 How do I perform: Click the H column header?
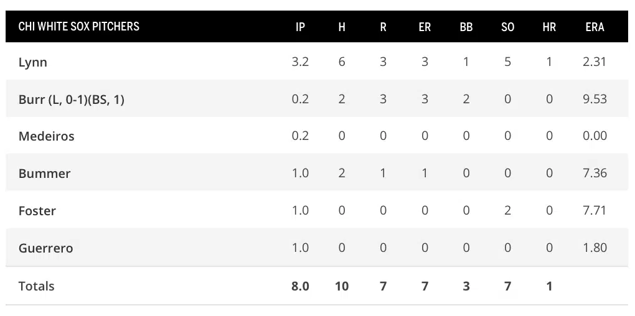click(x=342, y=27)
